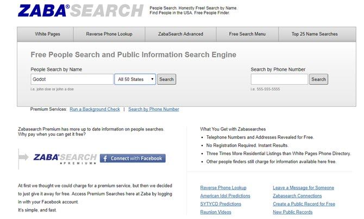The height and width of the screenshot is (219, 364).
Task: Click the ZabaSearch Premium logo
Action: pyautogui.click(x=65, y=158)
